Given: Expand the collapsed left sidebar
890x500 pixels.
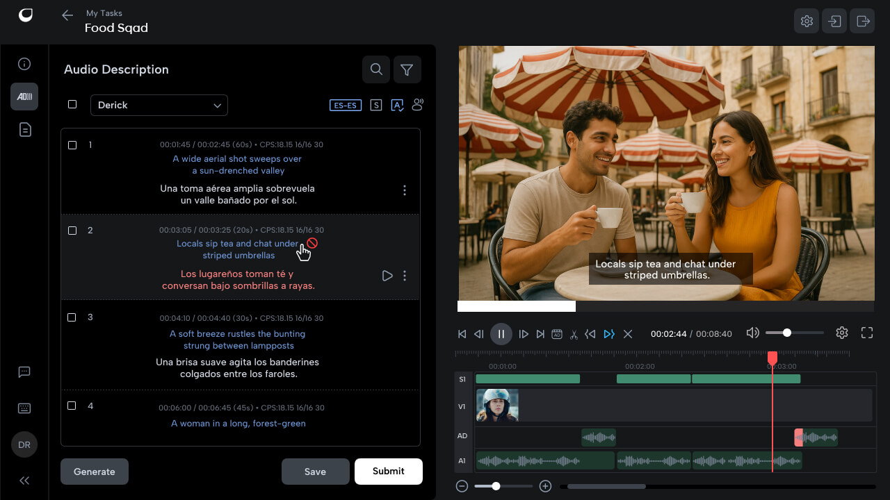Looking at the screenshot, I should pyautogui.click(x=24, y=481).
